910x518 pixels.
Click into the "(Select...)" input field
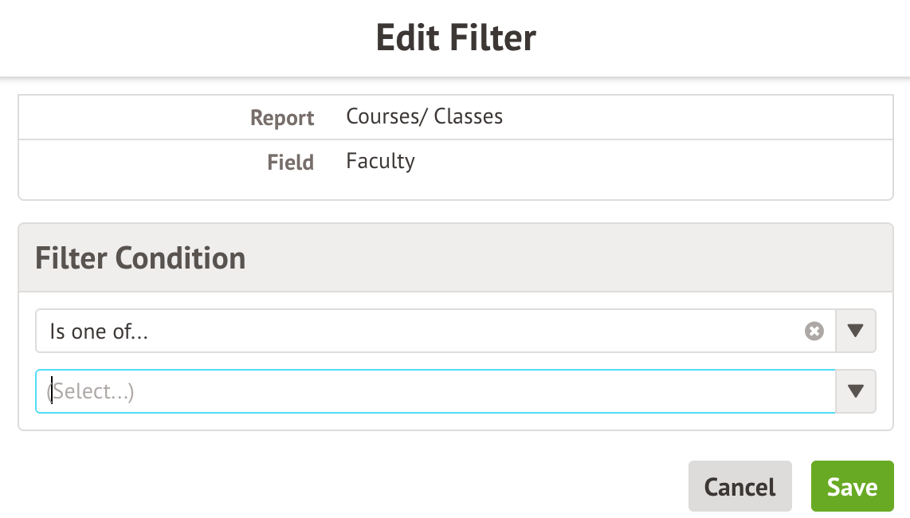click(x=239, y=391)
